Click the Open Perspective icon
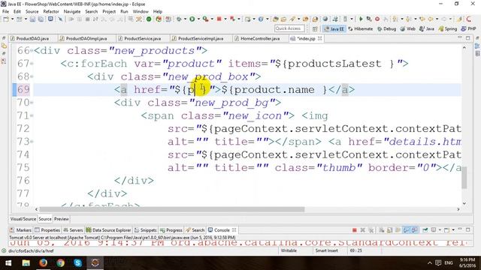The image size is (481, 270). pos(315,28)
